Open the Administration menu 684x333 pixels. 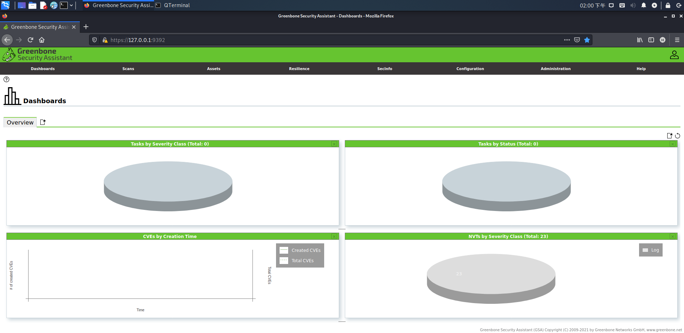click(x=556, y=69)
